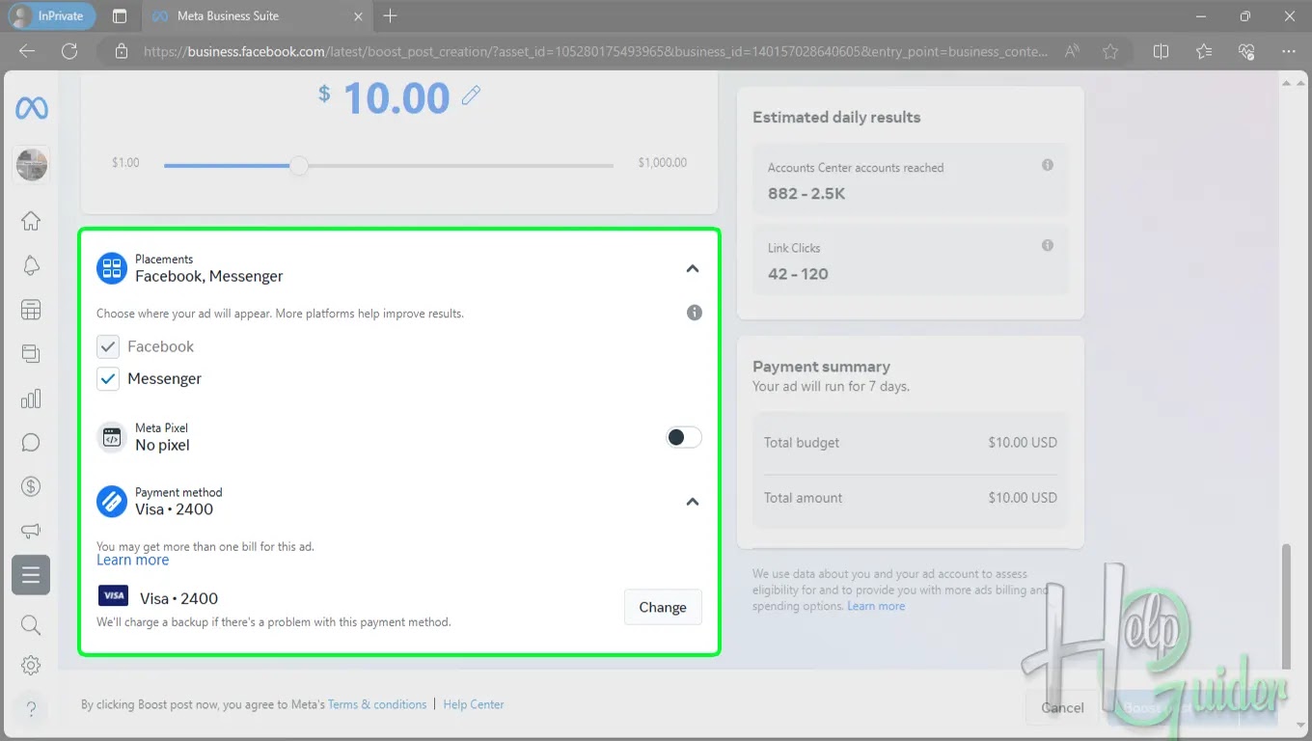The image size is (1312, 741).
Task: Collapse the Placements section
Action: [x=693, y=268]
